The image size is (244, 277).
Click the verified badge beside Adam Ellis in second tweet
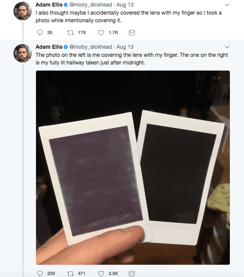tap(66, 47)
